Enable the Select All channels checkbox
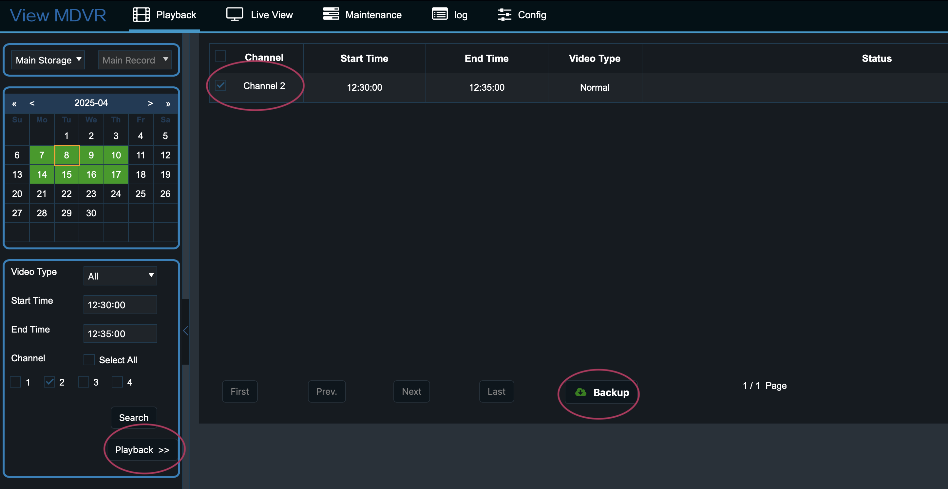The image size is (948, 489). pos(89,360)
